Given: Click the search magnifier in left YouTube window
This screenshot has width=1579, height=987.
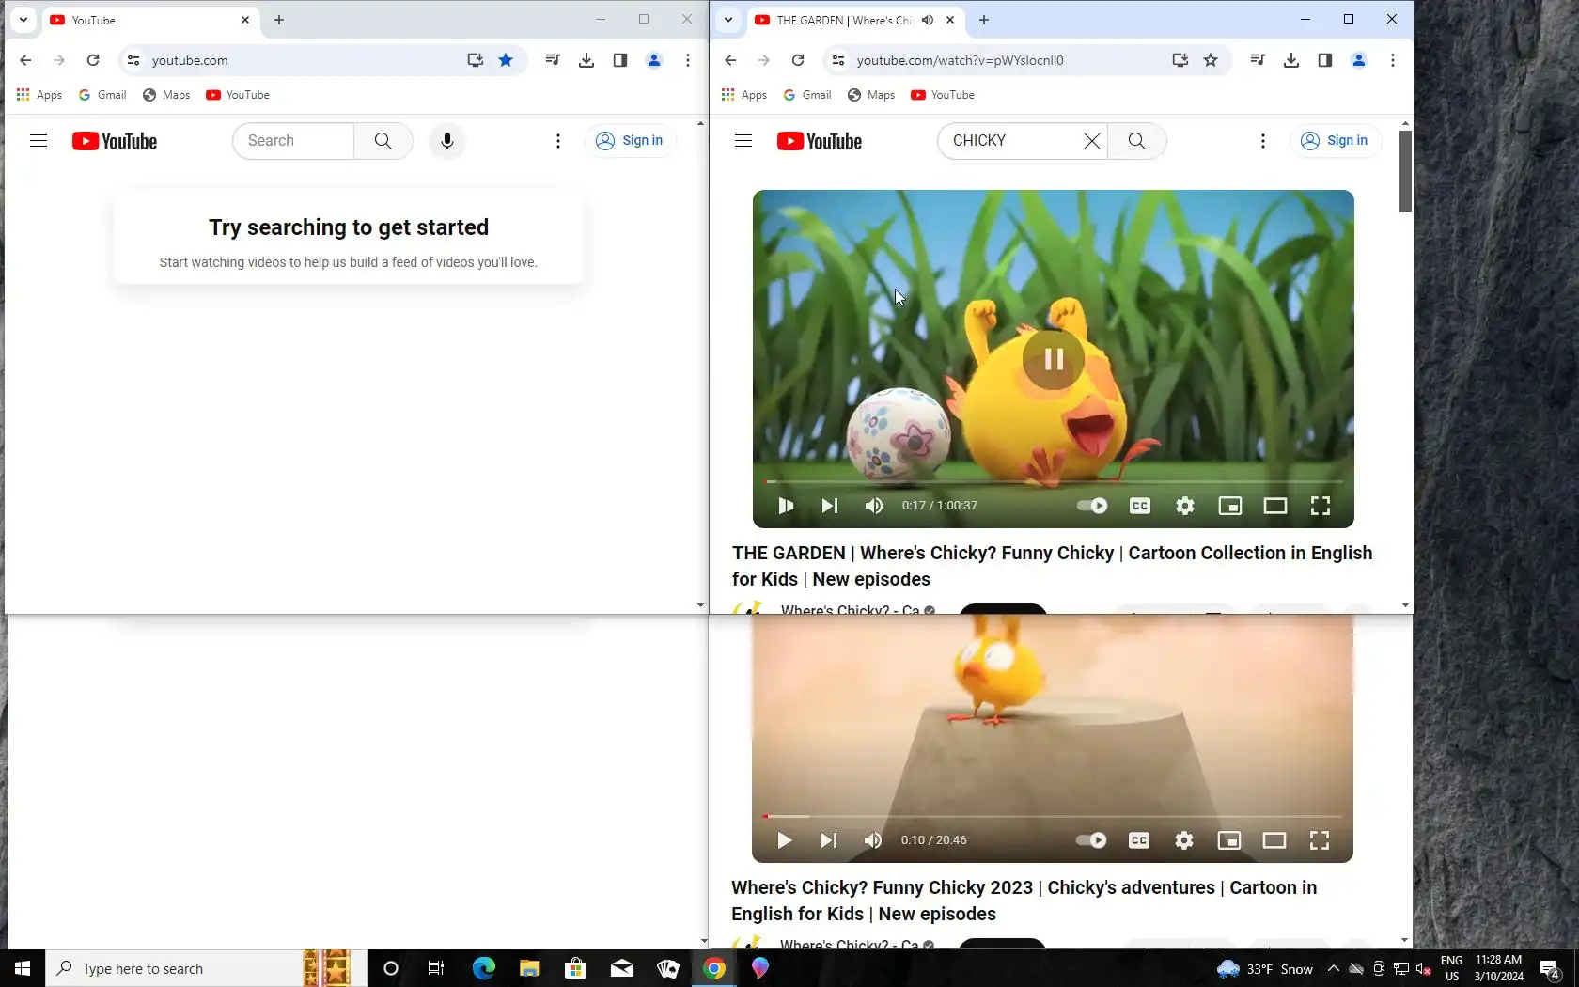Looking at the screenshot, I should click(383, 141).
